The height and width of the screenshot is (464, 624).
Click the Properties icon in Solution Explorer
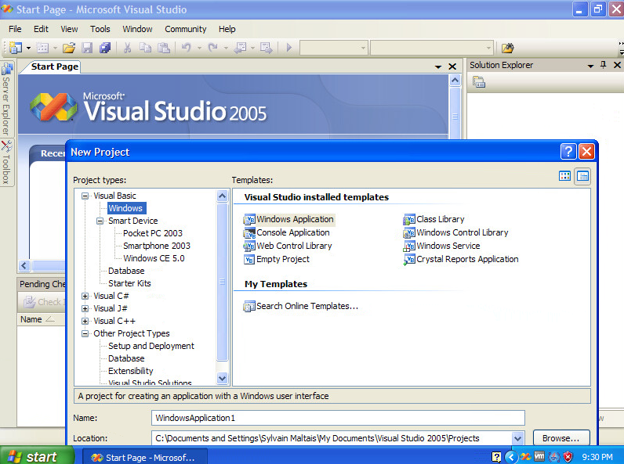(x=478, y=81)
